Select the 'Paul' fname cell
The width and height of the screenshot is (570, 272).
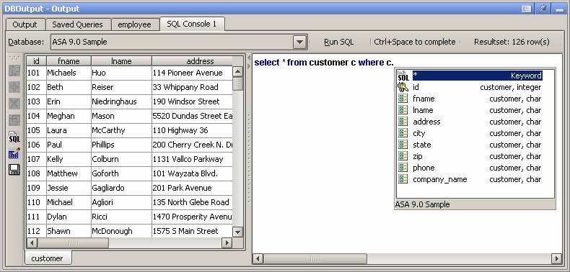tap(69, 145)
